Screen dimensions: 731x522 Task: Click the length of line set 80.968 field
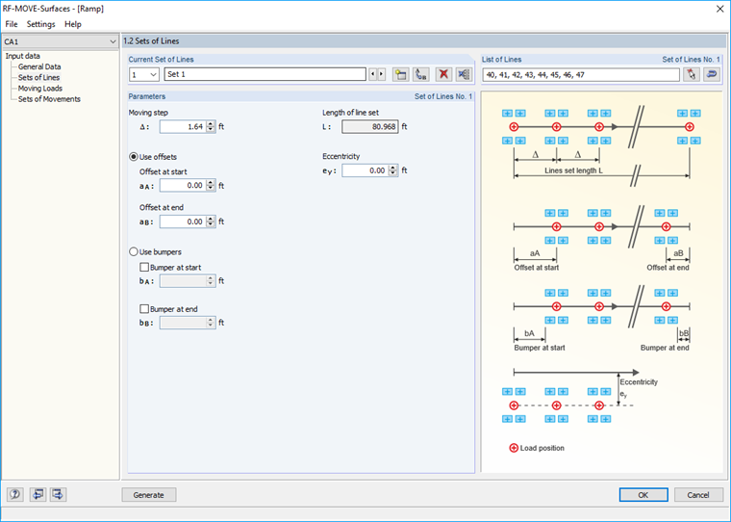(370, 126)
